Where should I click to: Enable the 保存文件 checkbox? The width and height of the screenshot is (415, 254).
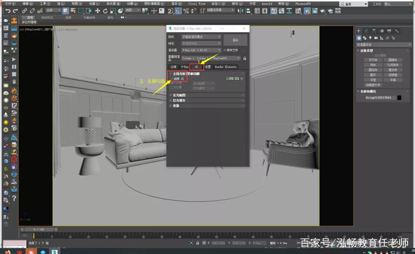click(x=225, y=50)
